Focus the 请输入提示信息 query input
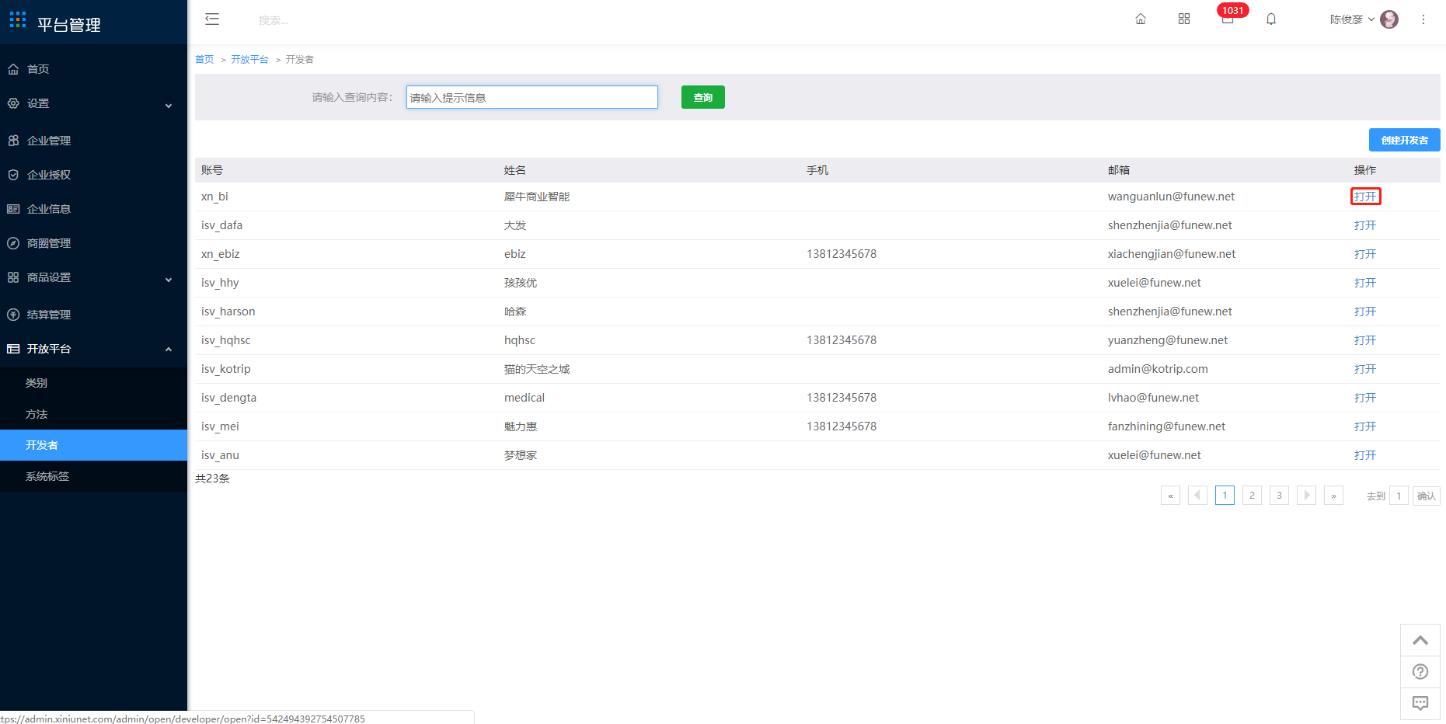 pyautogui.click(x=532, y=97)
